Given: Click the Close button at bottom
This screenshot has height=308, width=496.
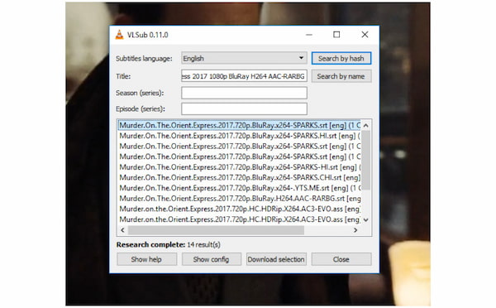Looking at the screenshot, I should (341, 259).
